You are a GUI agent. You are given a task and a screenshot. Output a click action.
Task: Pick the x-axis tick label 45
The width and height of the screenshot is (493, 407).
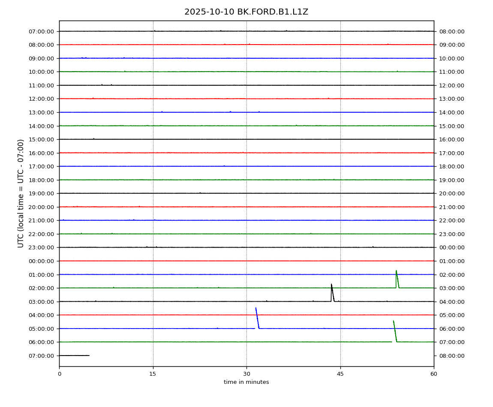(340, 374)
